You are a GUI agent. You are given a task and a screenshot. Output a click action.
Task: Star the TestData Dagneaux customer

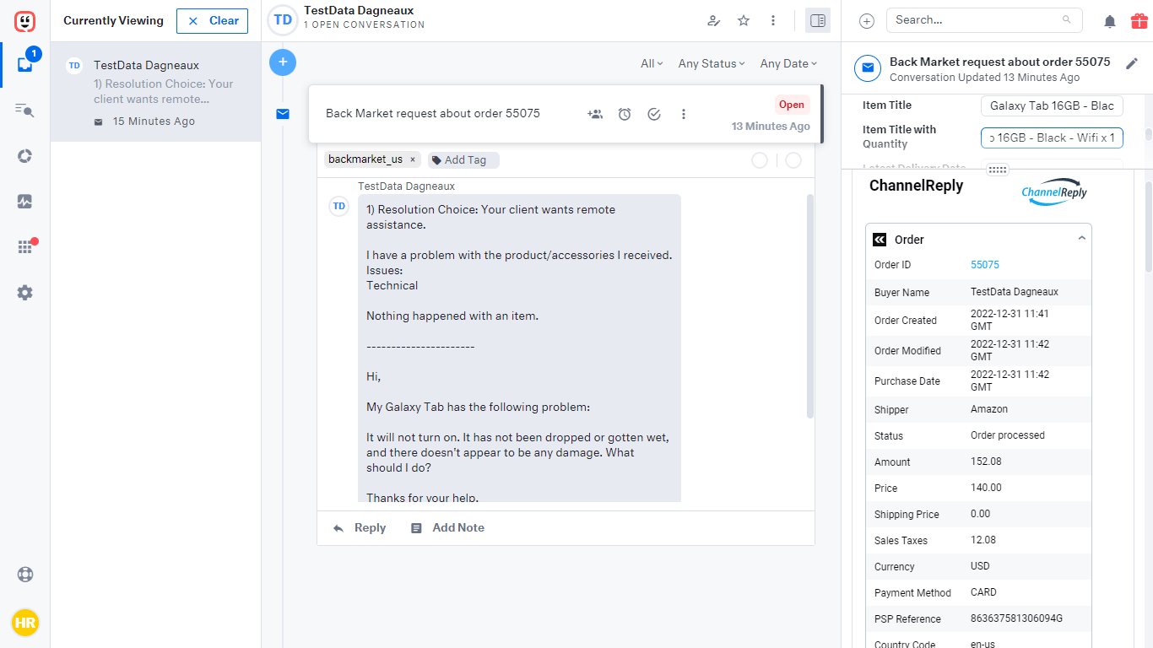point(744,21)
